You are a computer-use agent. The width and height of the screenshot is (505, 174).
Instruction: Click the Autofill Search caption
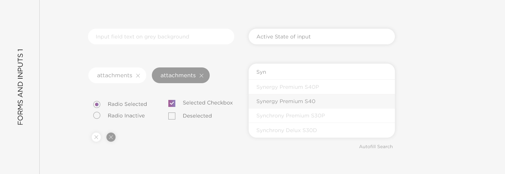[x=376, y=147]
